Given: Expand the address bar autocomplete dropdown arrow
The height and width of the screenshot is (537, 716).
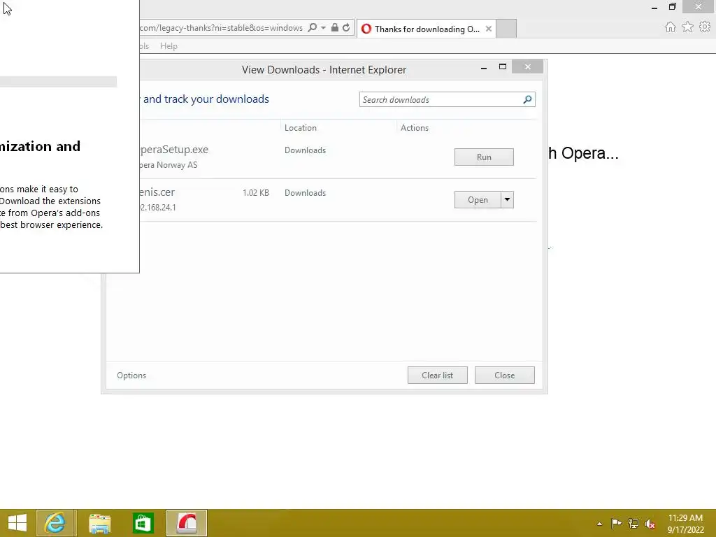Looking at the screenshot, I should coord(323,28).
